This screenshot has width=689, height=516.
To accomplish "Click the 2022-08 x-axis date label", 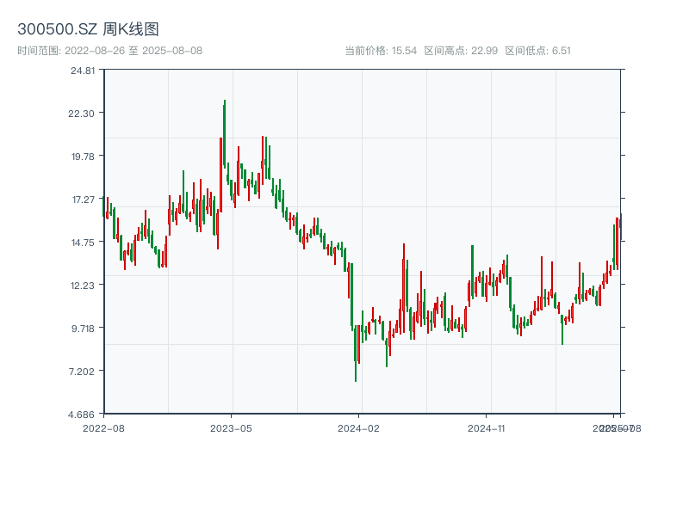I will [103, 427].
